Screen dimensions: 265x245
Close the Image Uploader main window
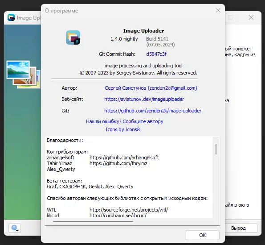[x=251, y=17]
